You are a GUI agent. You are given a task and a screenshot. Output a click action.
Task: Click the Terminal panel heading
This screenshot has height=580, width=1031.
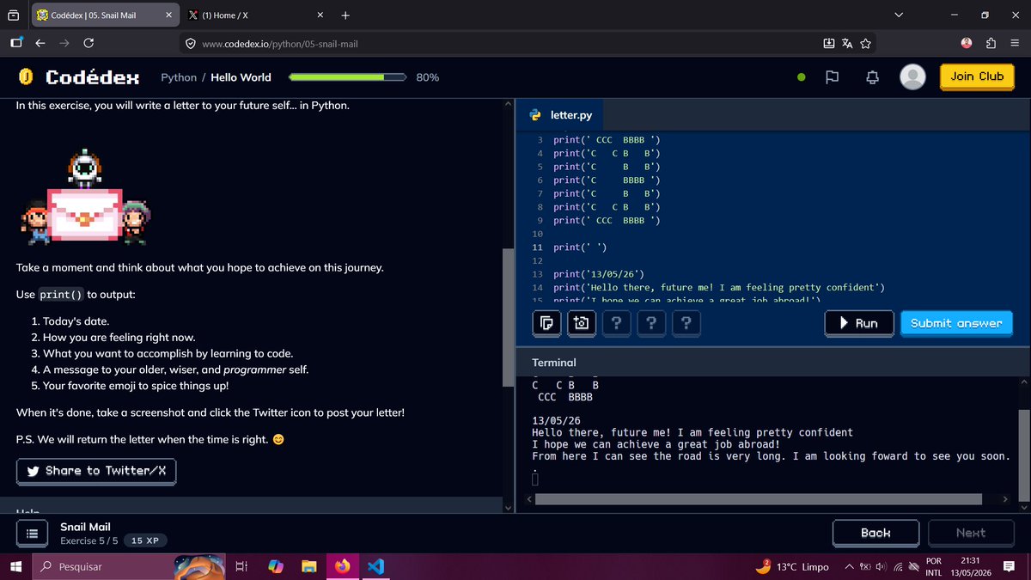click(x=554, y=363)
